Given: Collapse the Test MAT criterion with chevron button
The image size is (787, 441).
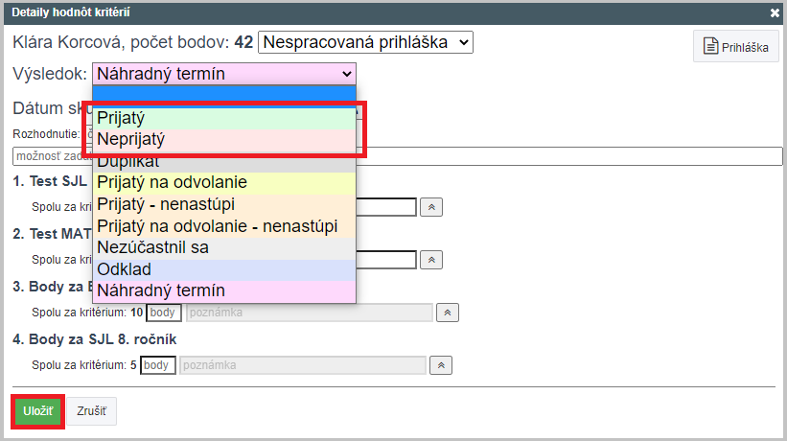Looking at the screenshot, I should 431,260.
